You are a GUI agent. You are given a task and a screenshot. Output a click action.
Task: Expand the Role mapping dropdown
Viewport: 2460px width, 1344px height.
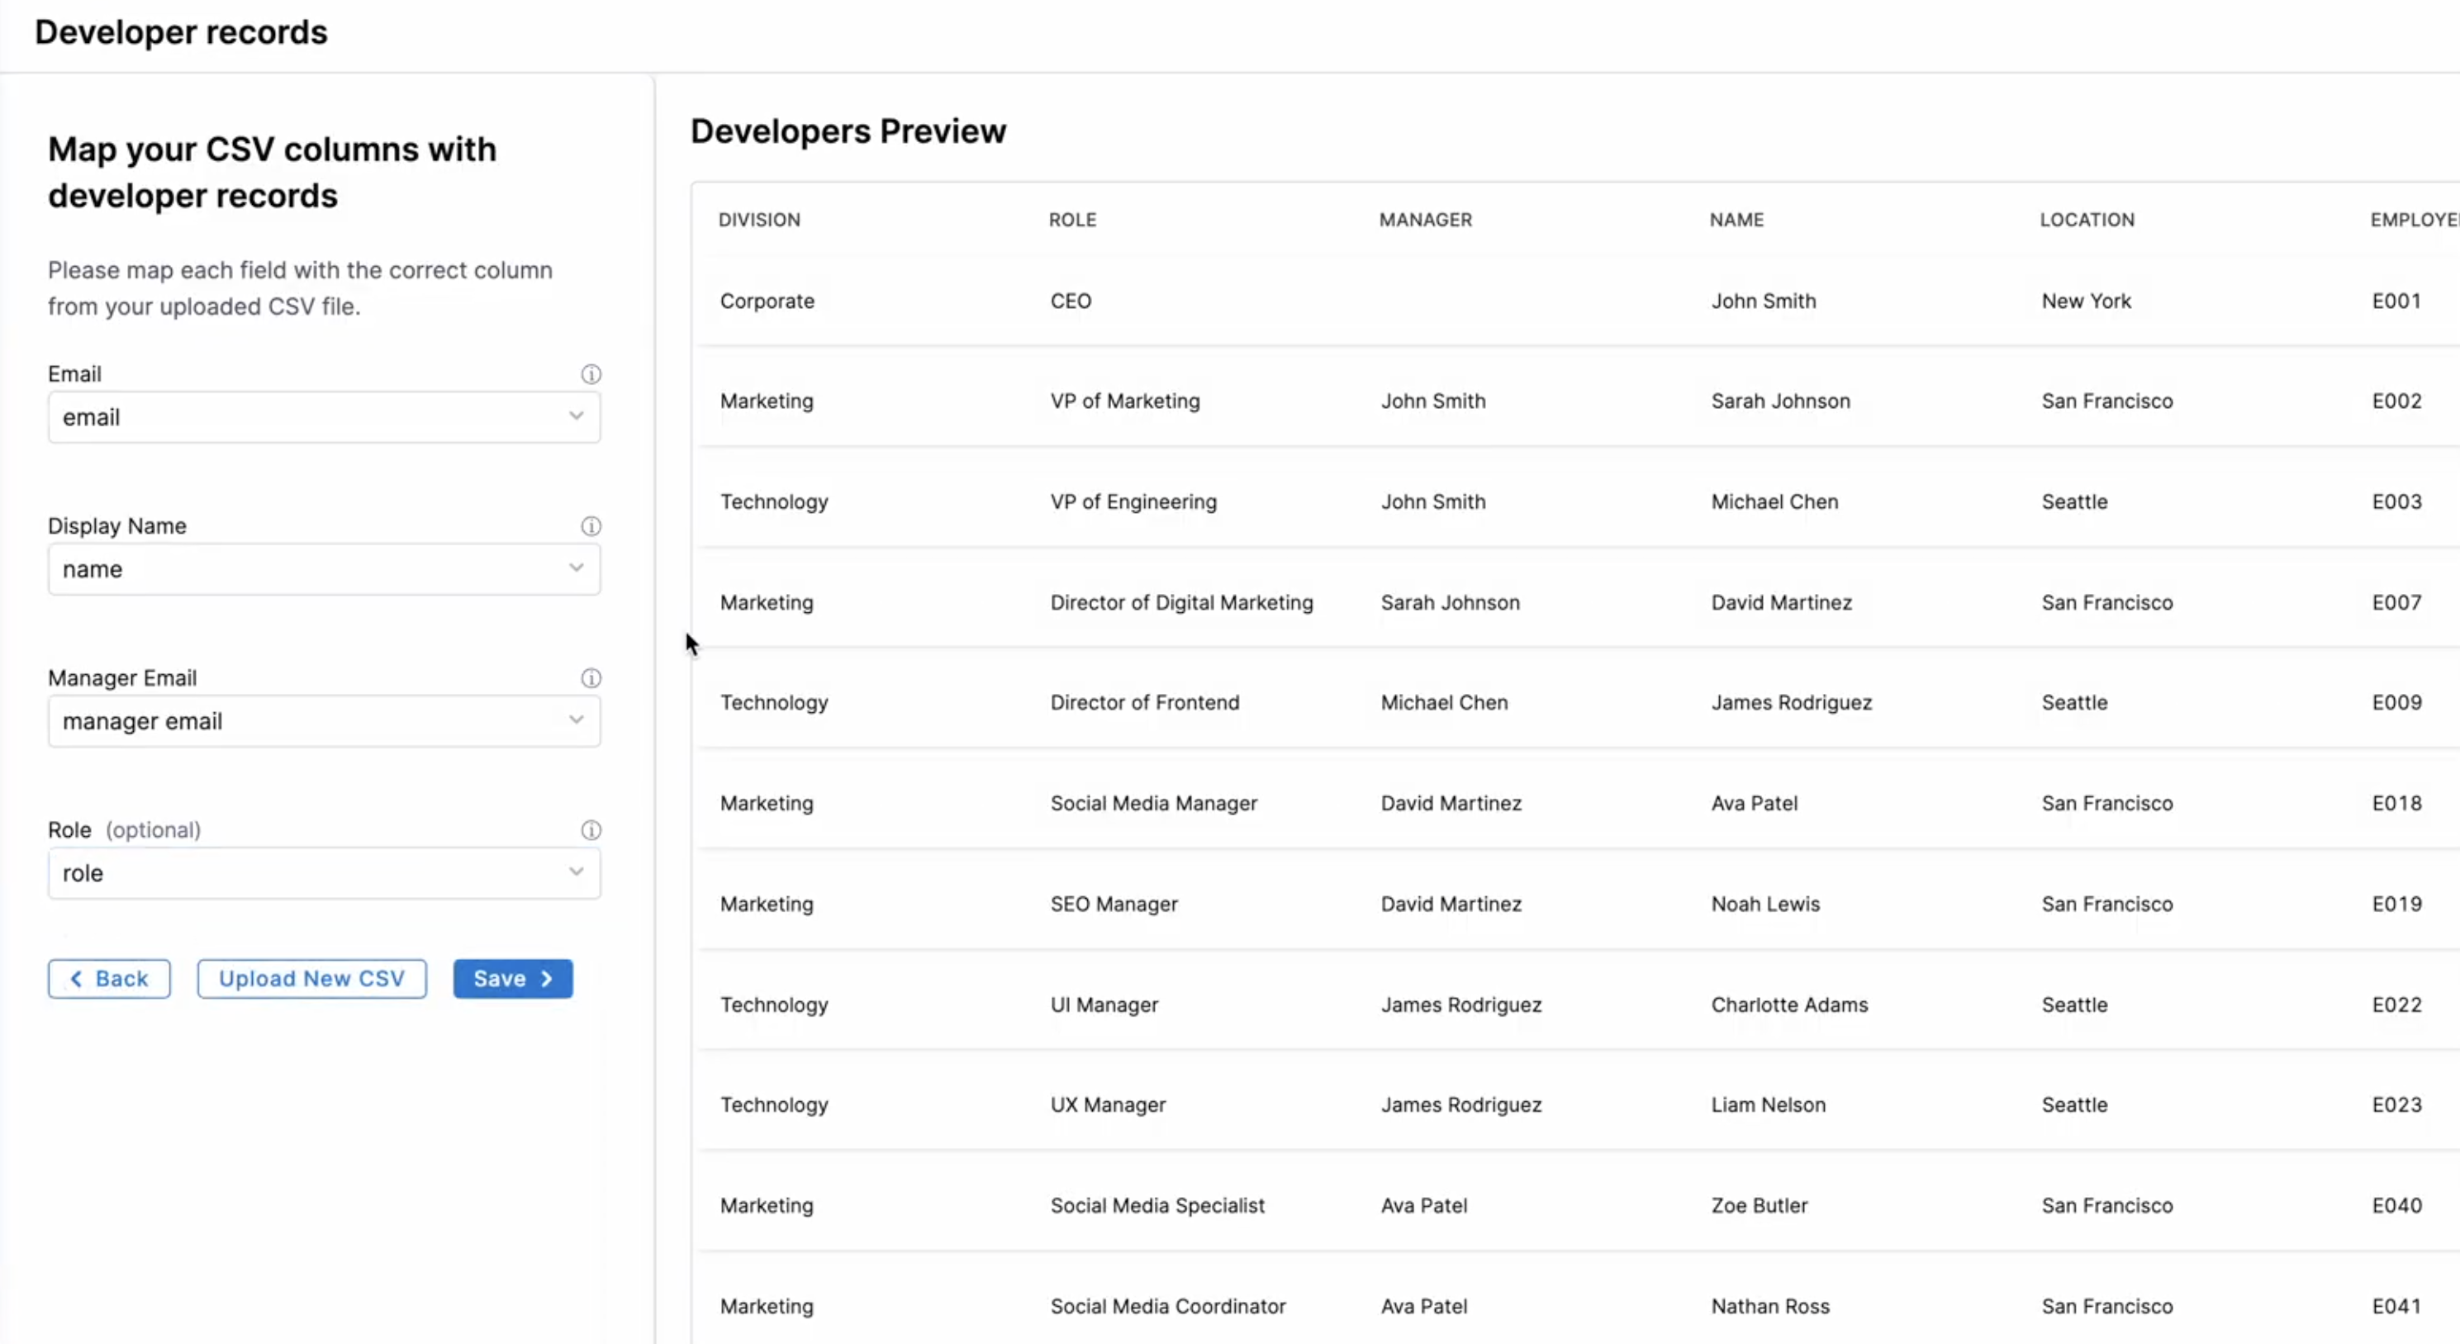click(x=324, y=873)
